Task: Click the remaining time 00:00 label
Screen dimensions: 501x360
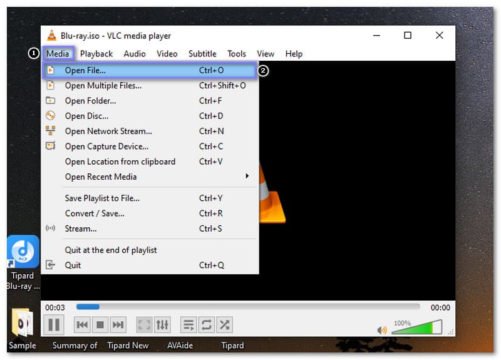Action: (x=440, y=307)
